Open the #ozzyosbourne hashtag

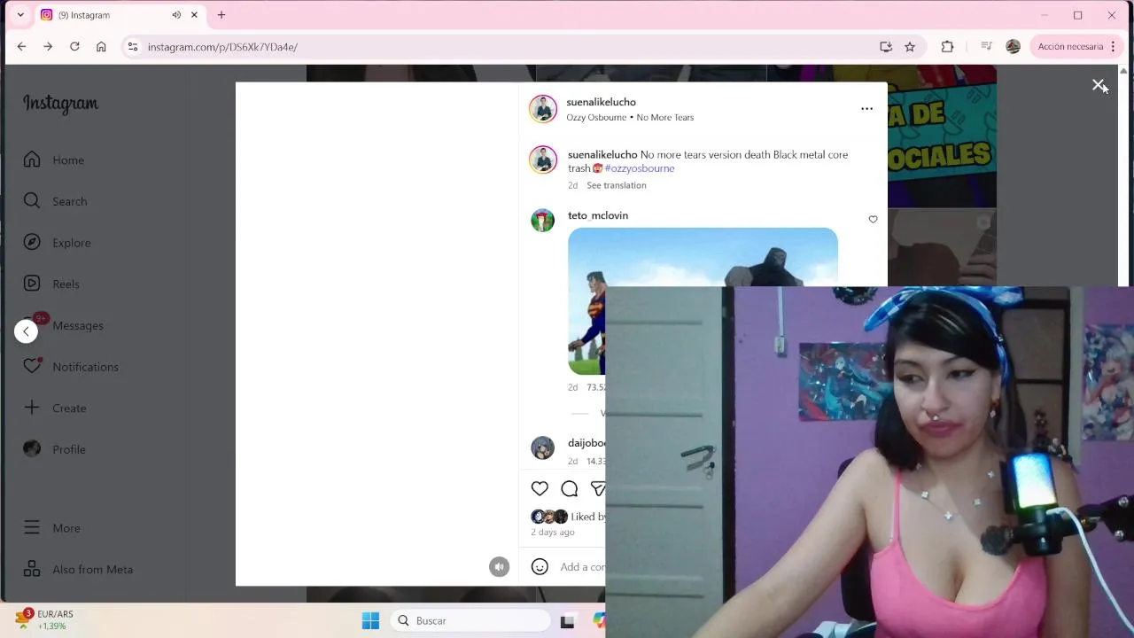click(x=640, y=168)
